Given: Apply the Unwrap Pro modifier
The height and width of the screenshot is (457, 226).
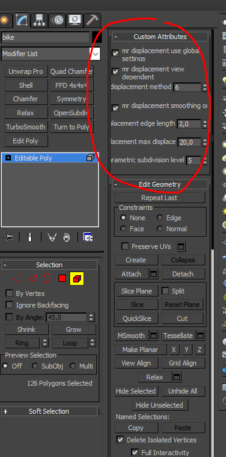Looking at the screenshot, I should 26,71.
